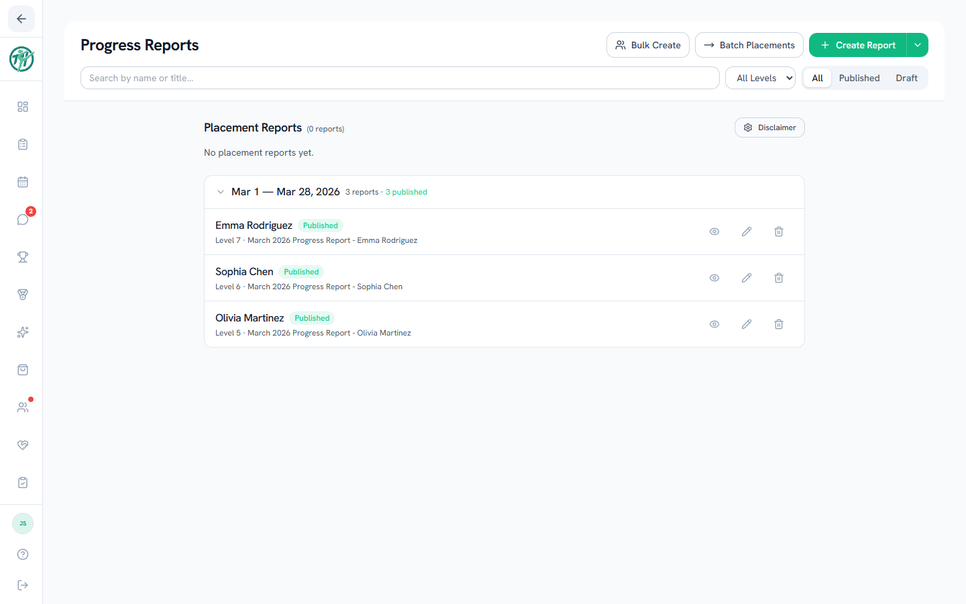Open the help question mark icon
Screen dimensions: 966x604
pos(23,554)
